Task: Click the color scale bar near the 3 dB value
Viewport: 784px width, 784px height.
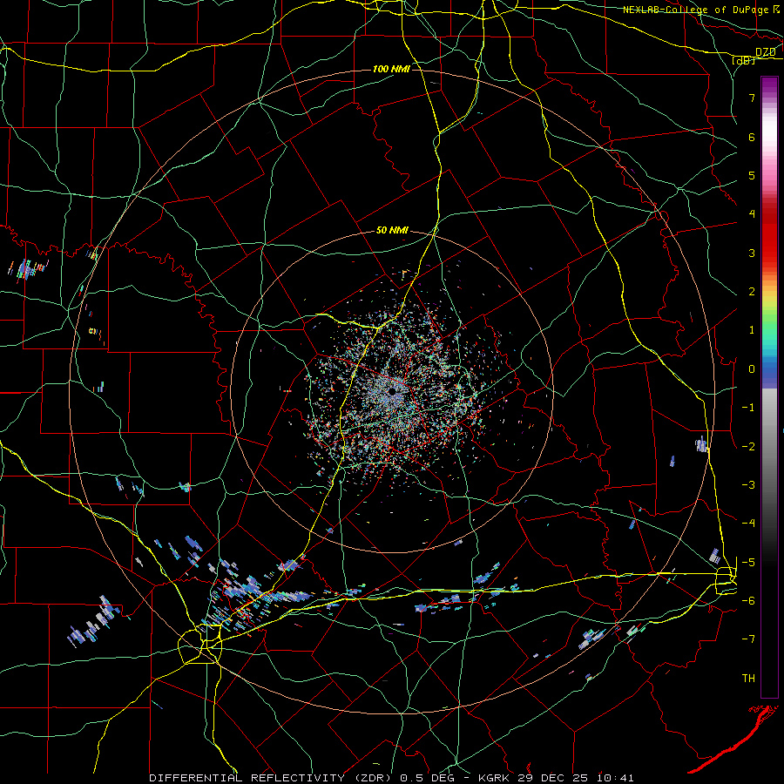Action: (769, 253)
